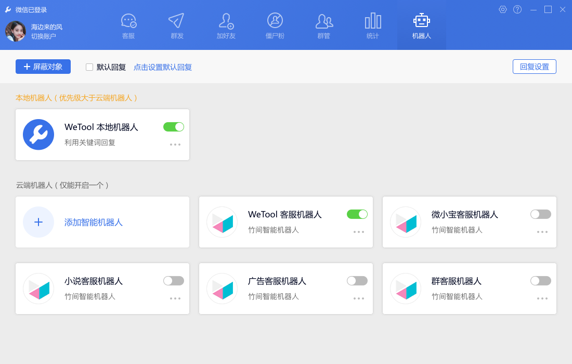Disable the WeTool 本地机器人 toggle

coord(174,127)
